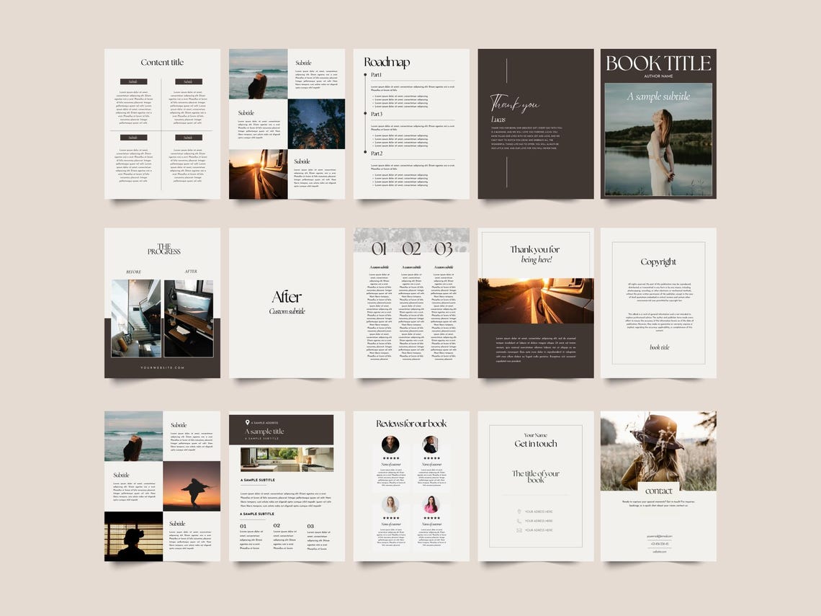The image size is (821, 616).
Task: Select 'Custom subtitle' under After
Action: [x=287, y=311]
